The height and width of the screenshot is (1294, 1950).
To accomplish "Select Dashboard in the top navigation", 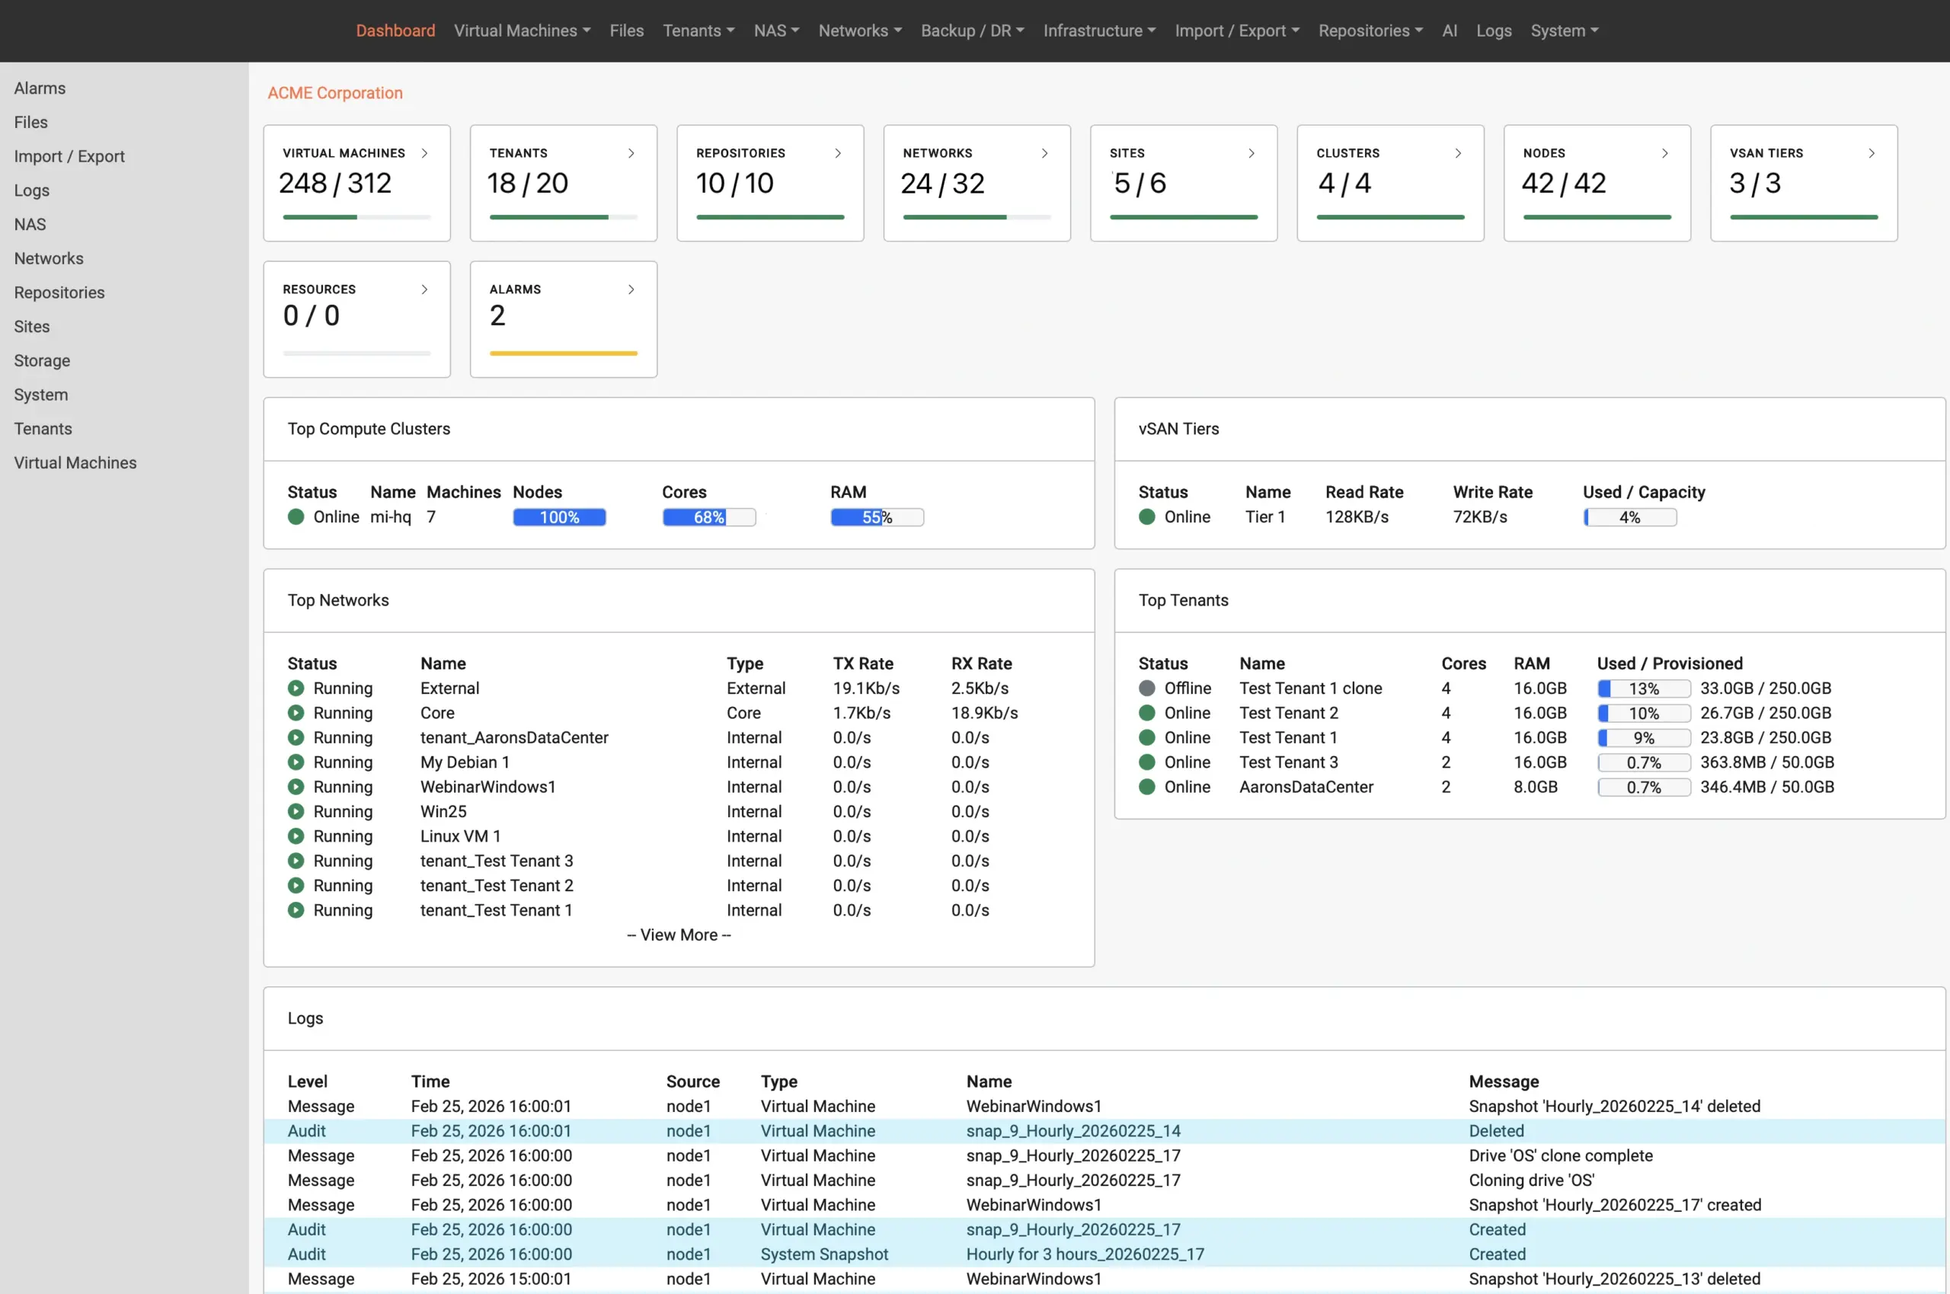I will 395,30.
